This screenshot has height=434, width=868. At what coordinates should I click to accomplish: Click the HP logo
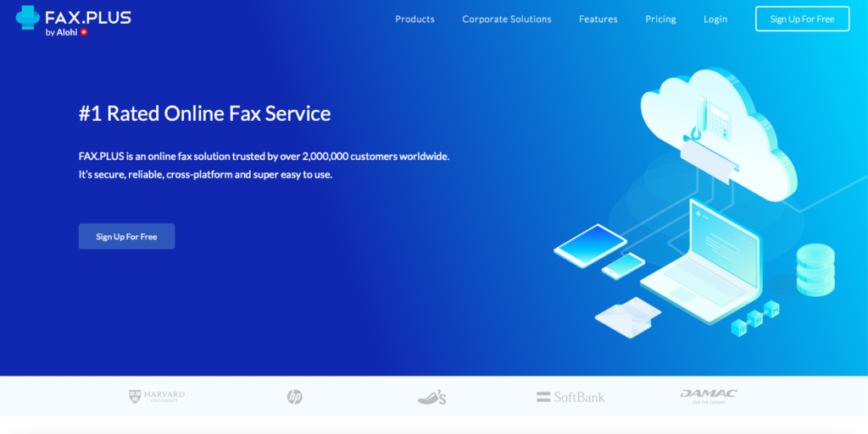[x=294, y=397]
